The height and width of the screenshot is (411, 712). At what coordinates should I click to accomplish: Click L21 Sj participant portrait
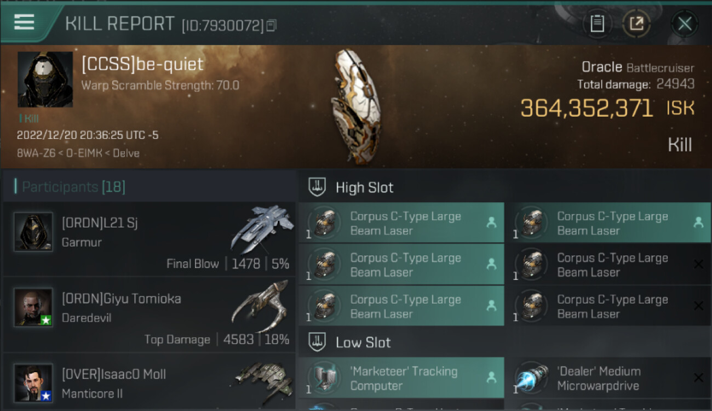click(33, 232)
